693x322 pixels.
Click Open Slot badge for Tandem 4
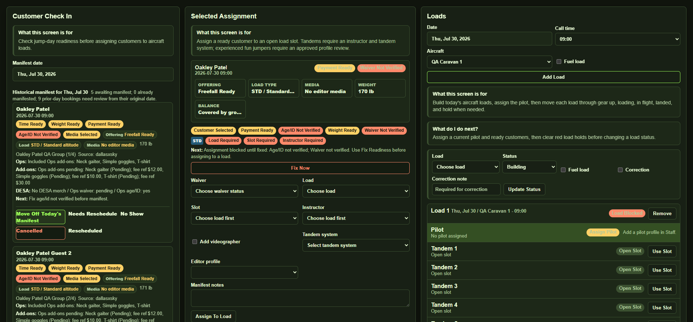click(630, 307)
